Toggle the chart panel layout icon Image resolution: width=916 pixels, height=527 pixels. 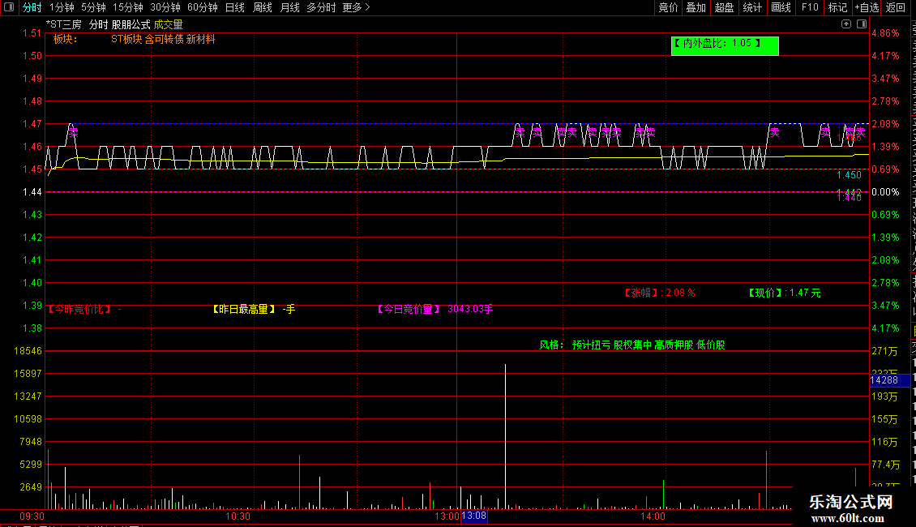coord(862,24)
